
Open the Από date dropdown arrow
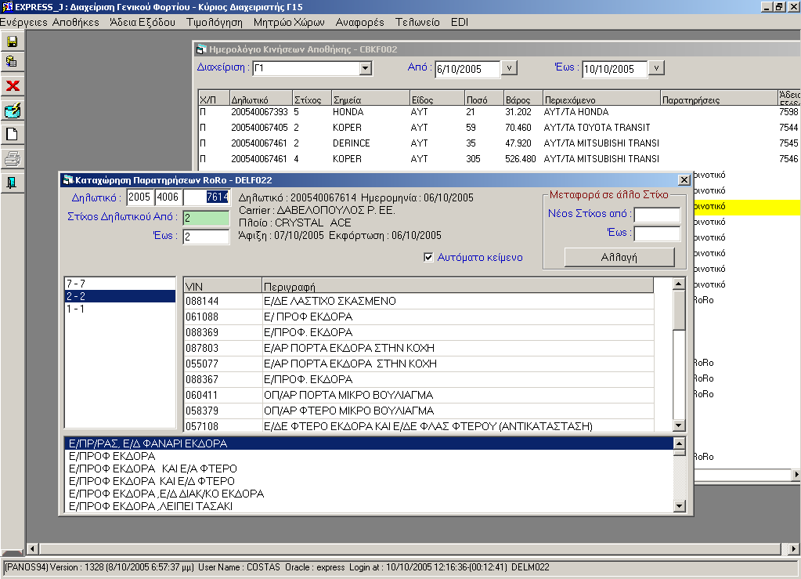click(x=509, y=68)
